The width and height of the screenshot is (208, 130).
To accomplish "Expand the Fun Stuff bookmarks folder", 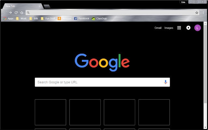I will [48, 19].
